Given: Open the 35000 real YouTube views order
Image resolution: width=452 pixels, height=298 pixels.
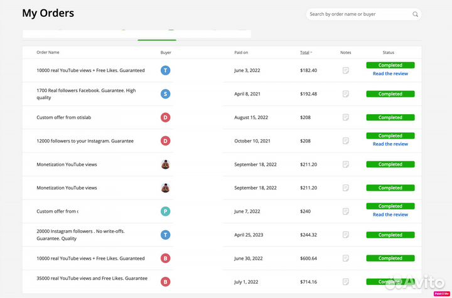Looking at the screenshot, I should [x=92, y=278].
